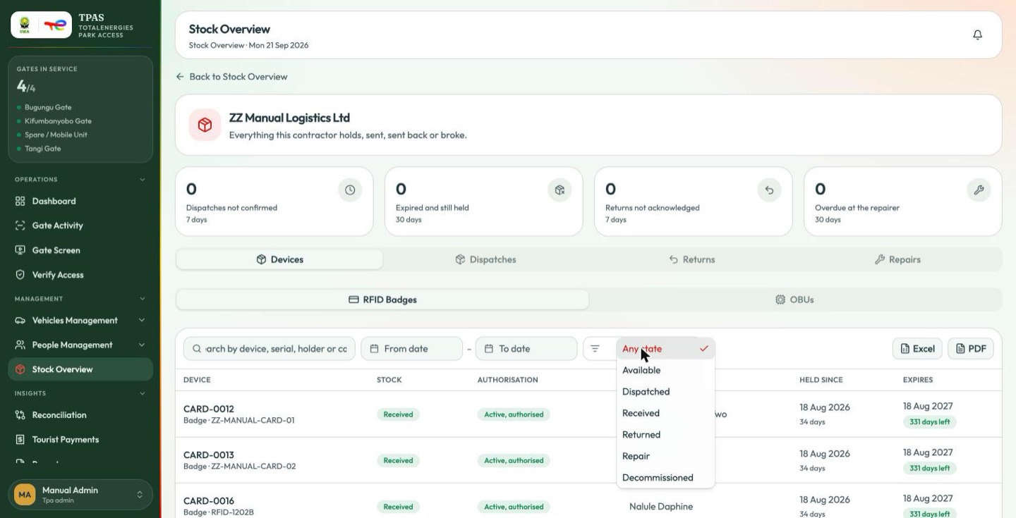The width and height of the screenshot is (1016, 518).
Task: Click the CARD-0016 device row
Action: click(588, 502)
